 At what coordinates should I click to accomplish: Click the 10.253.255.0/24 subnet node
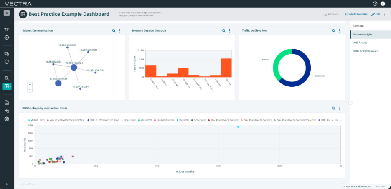(x=67, y=47)
